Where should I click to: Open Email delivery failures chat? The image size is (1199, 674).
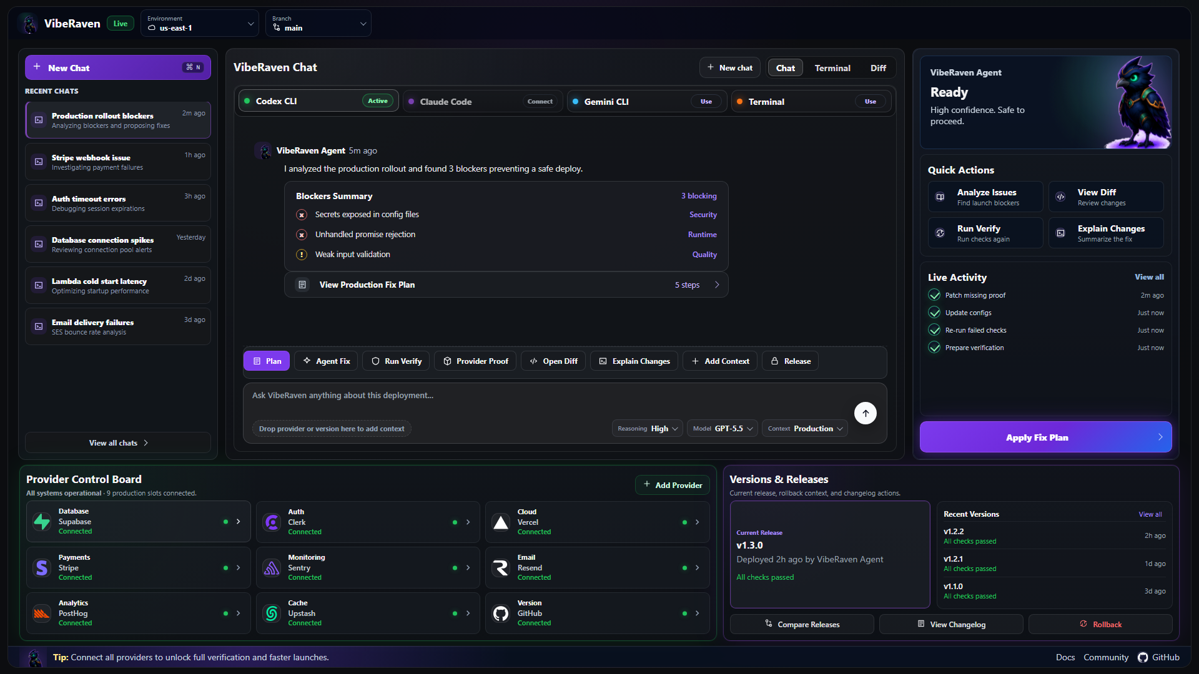click(118, 326)
